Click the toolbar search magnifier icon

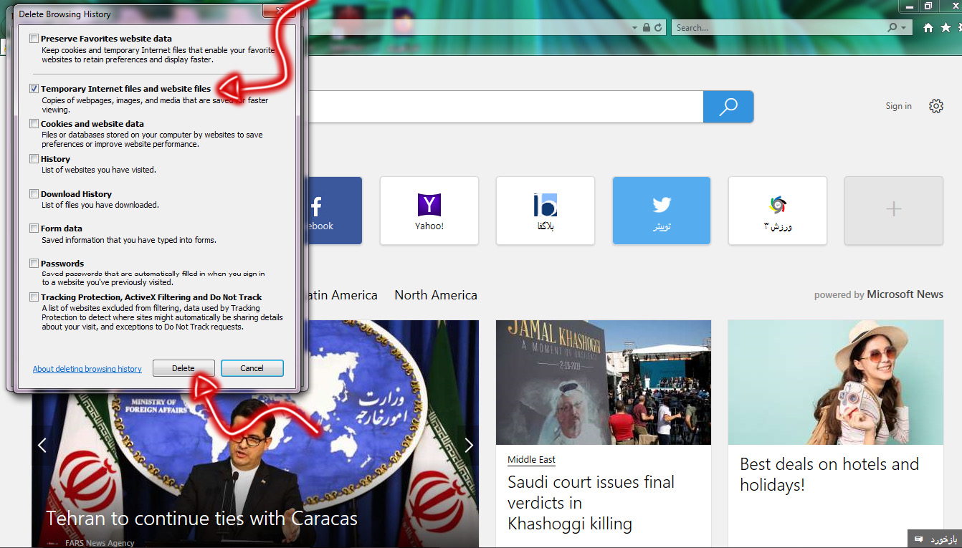(x=892, y=27)
